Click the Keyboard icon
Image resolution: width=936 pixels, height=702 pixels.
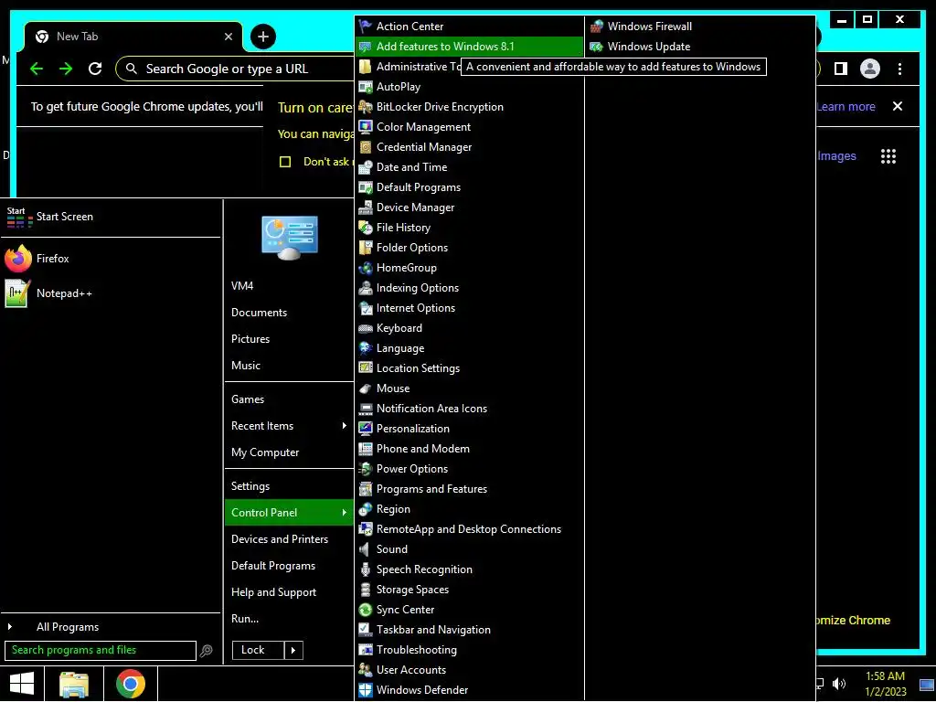click(x=366, y=328)
